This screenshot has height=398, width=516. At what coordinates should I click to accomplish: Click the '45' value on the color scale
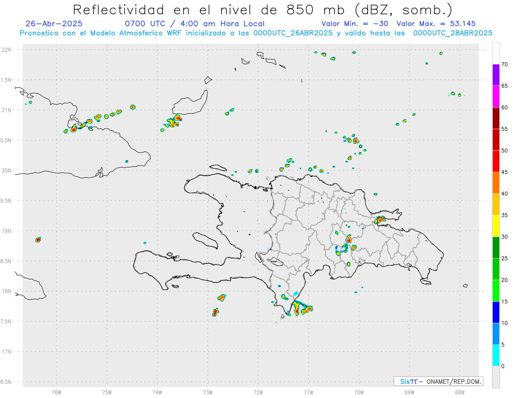(504, 172)
